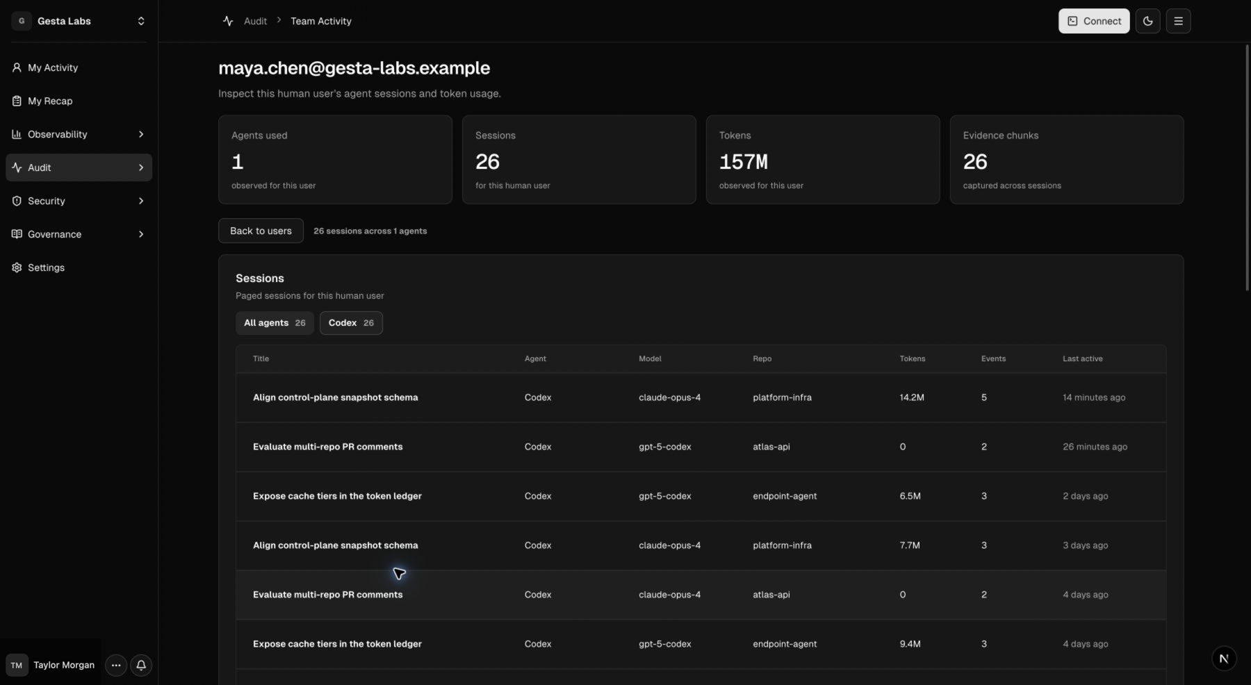The height and width of the screenshot is (685, 1251).
Task: Open the session active 2 days ago
Action: pos(701,496)
